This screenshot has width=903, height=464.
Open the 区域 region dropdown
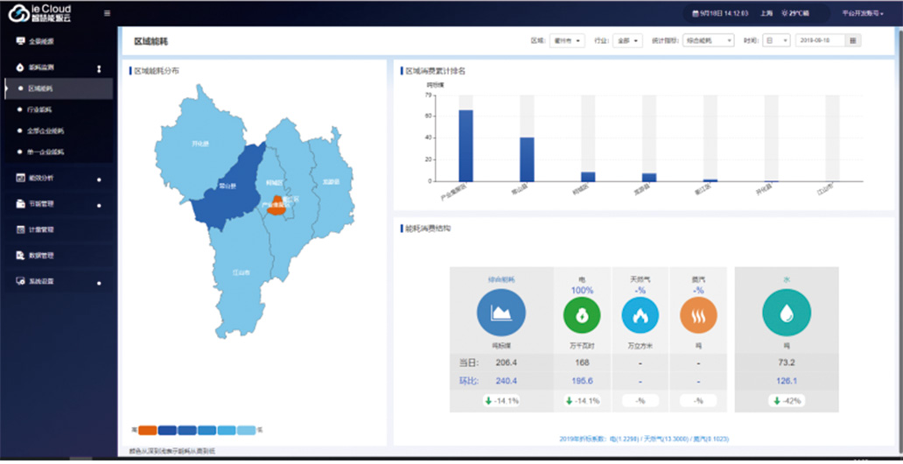tap(567, 40)
